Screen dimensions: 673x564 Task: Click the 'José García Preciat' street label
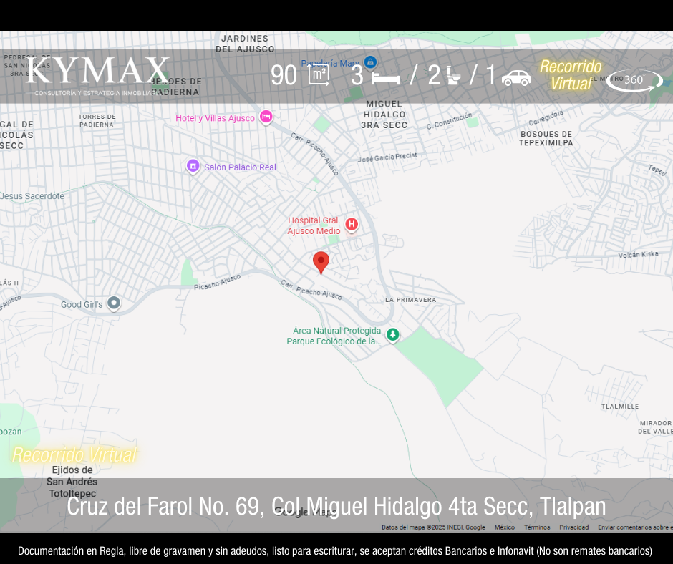coord(387,157)
